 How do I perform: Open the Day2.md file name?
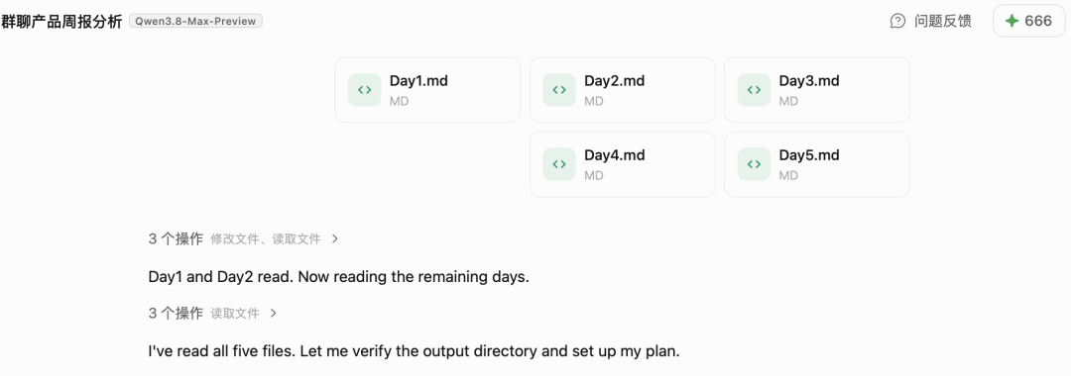[x=614, y=81]
